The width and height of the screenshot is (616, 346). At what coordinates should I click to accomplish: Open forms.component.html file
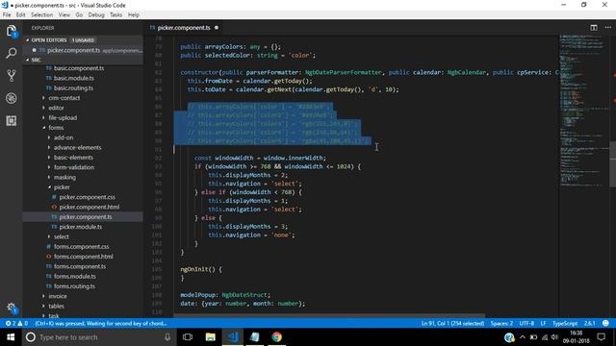(x=84, y=257)
